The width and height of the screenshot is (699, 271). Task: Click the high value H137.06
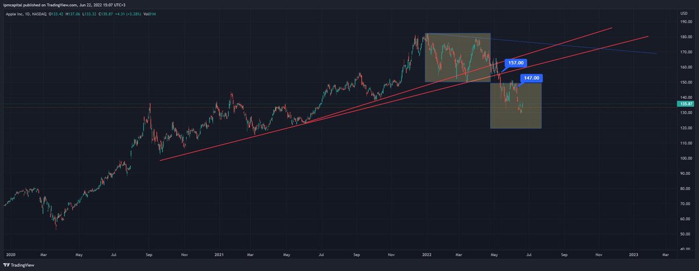coord(73,15)
